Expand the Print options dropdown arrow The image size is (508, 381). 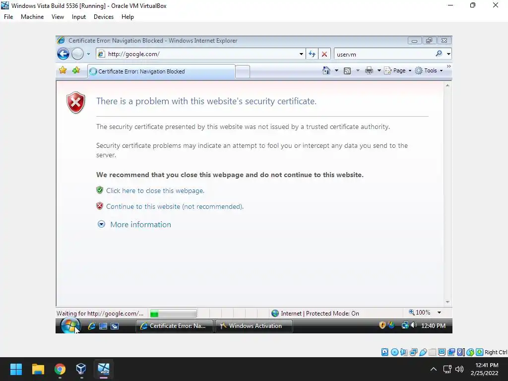click(379, 70)
